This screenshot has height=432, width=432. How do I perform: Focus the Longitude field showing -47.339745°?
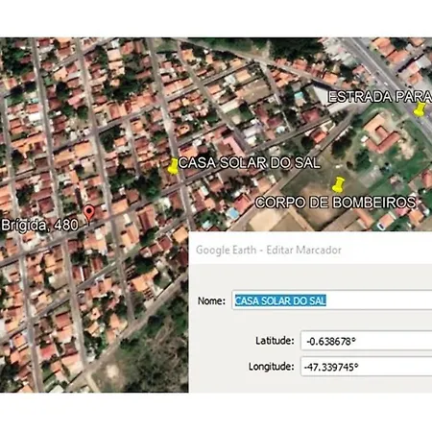pos(367,367)
